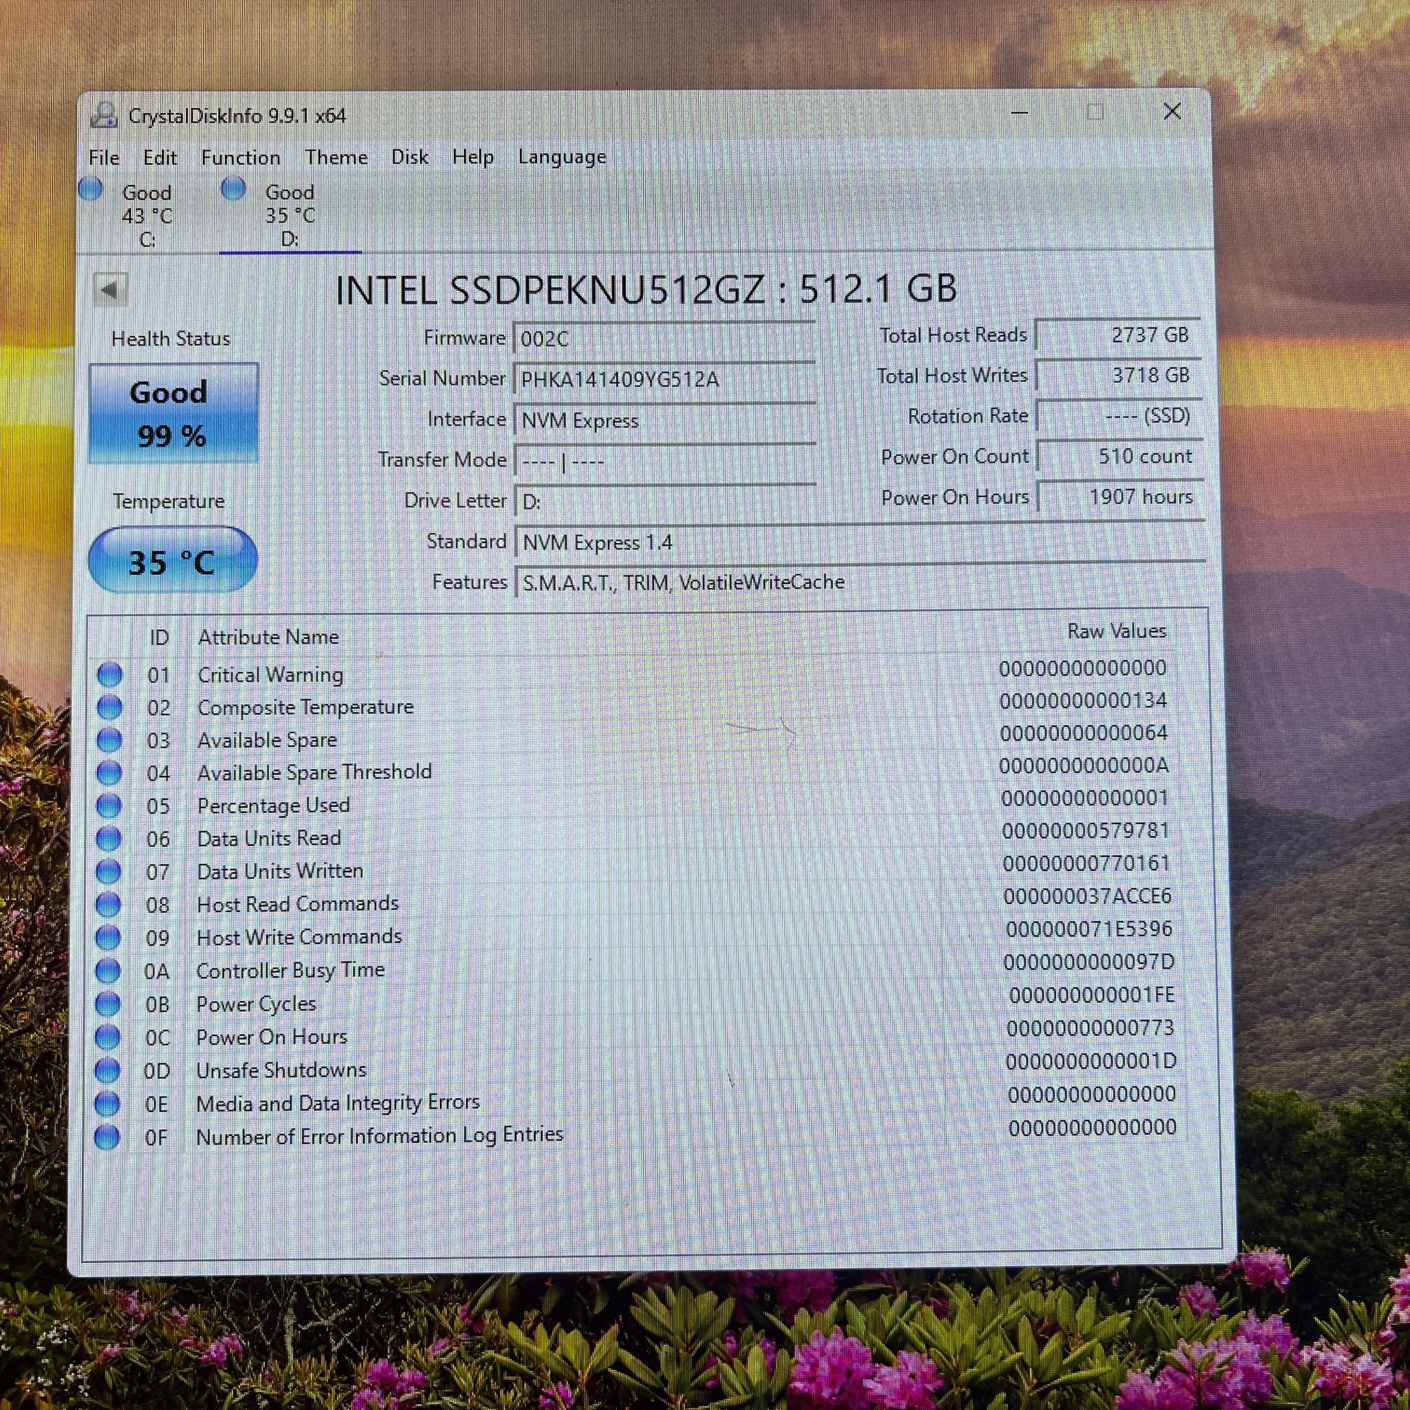Open the Function menu
The height and width of the screenshot is (1410, 1410).
click(241, 158)
